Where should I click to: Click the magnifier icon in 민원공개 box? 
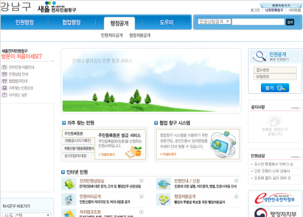(x=260, y=56)
